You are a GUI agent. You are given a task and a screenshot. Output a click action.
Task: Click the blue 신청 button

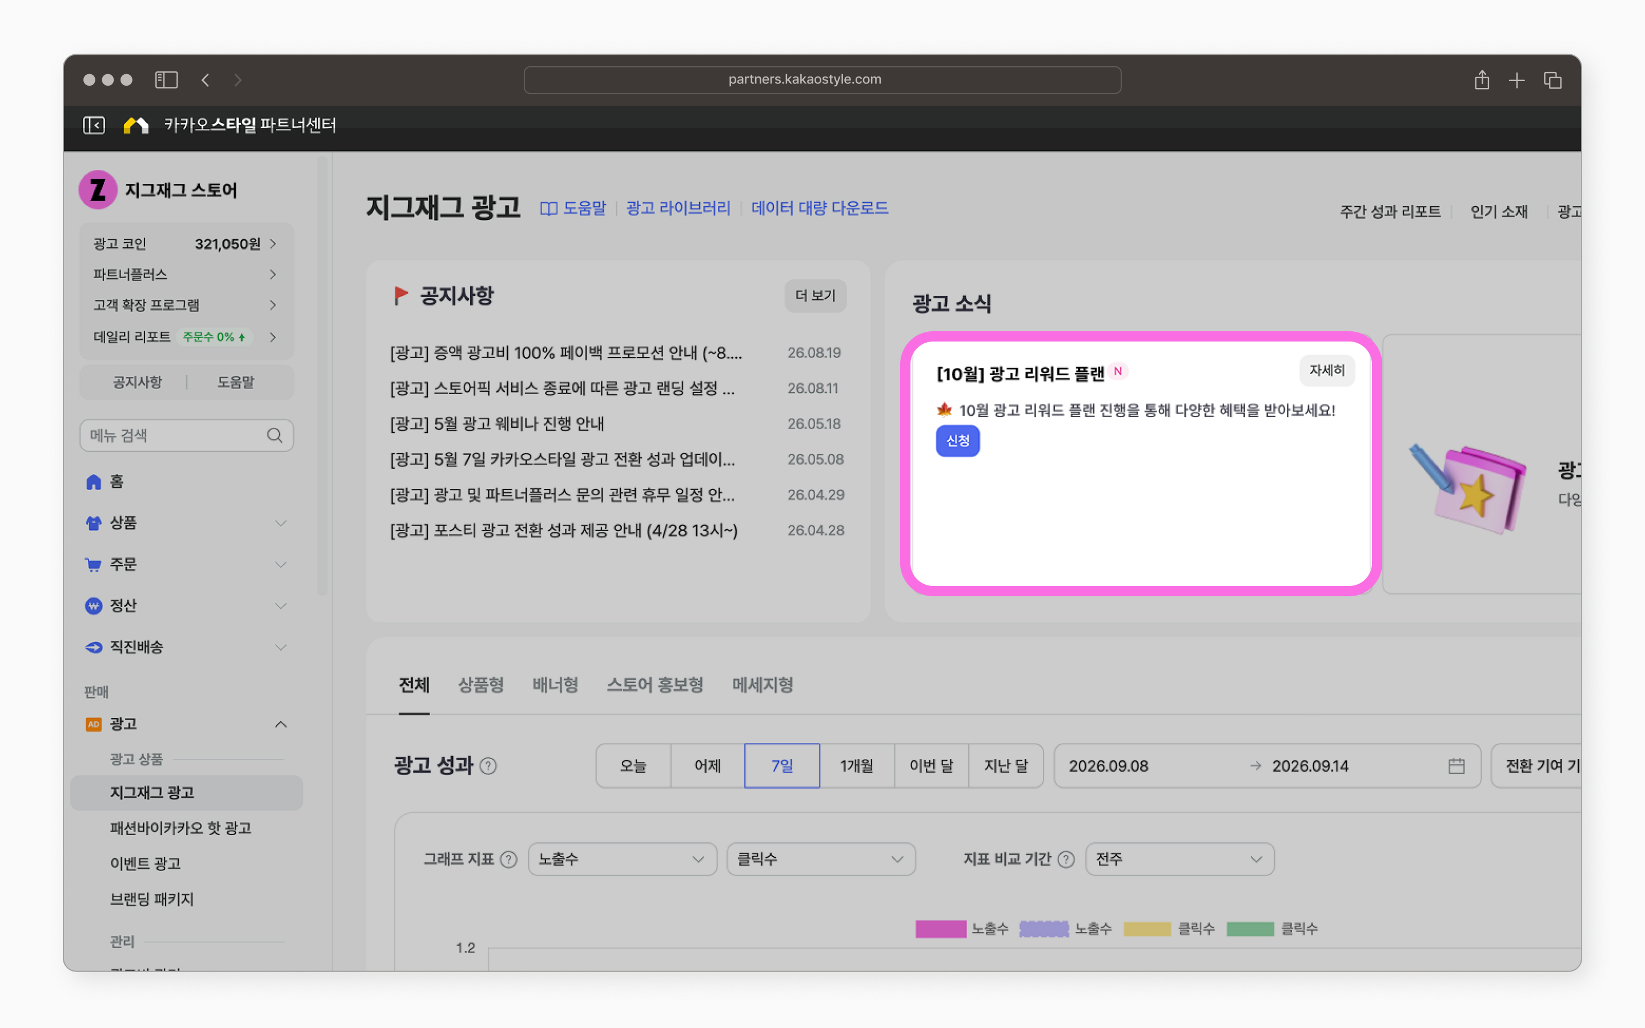pos(958,440)
